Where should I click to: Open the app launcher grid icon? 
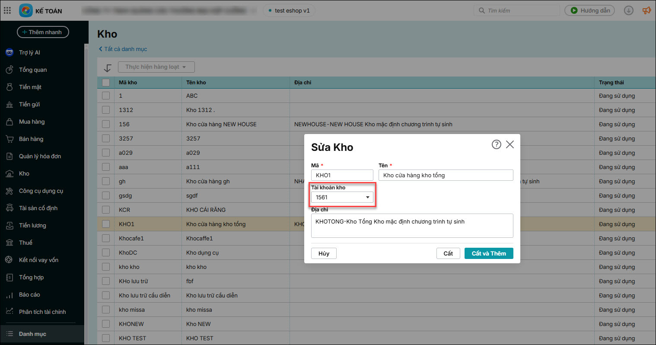(x=7, y=10)
